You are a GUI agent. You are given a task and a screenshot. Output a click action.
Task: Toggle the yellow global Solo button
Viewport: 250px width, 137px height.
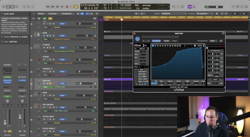pyautogui.click(x=50, y=19)
